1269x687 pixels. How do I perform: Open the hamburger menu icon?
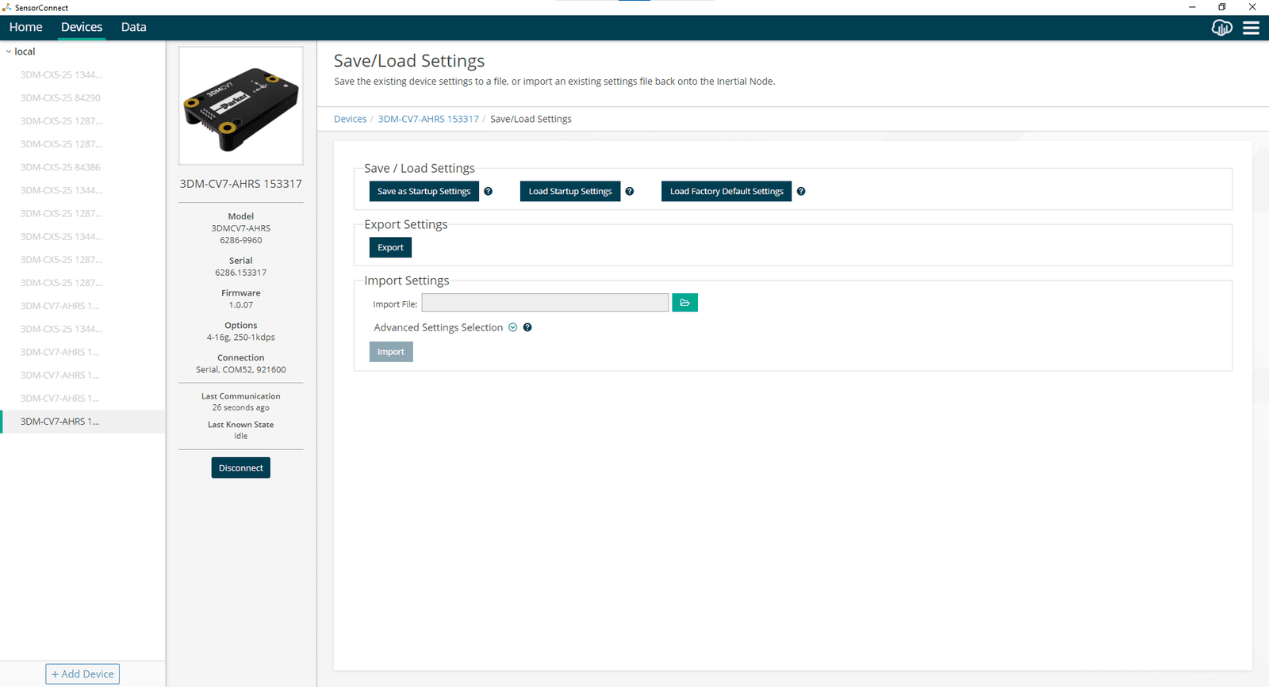(1251, 28)
